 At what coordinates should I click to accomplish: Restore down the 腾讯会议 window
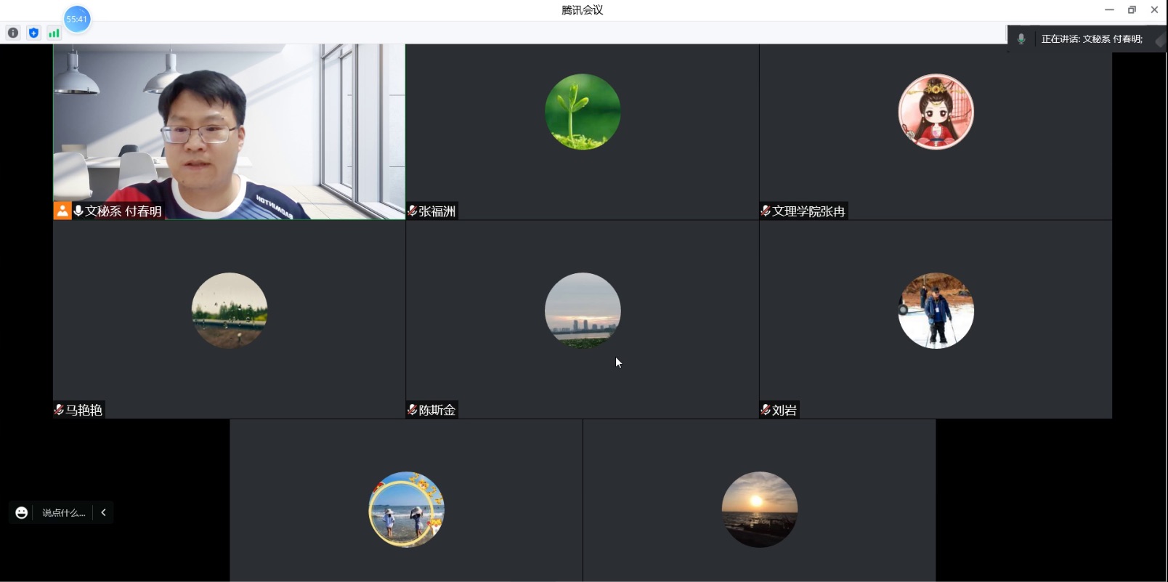(x=1132, y=10)
